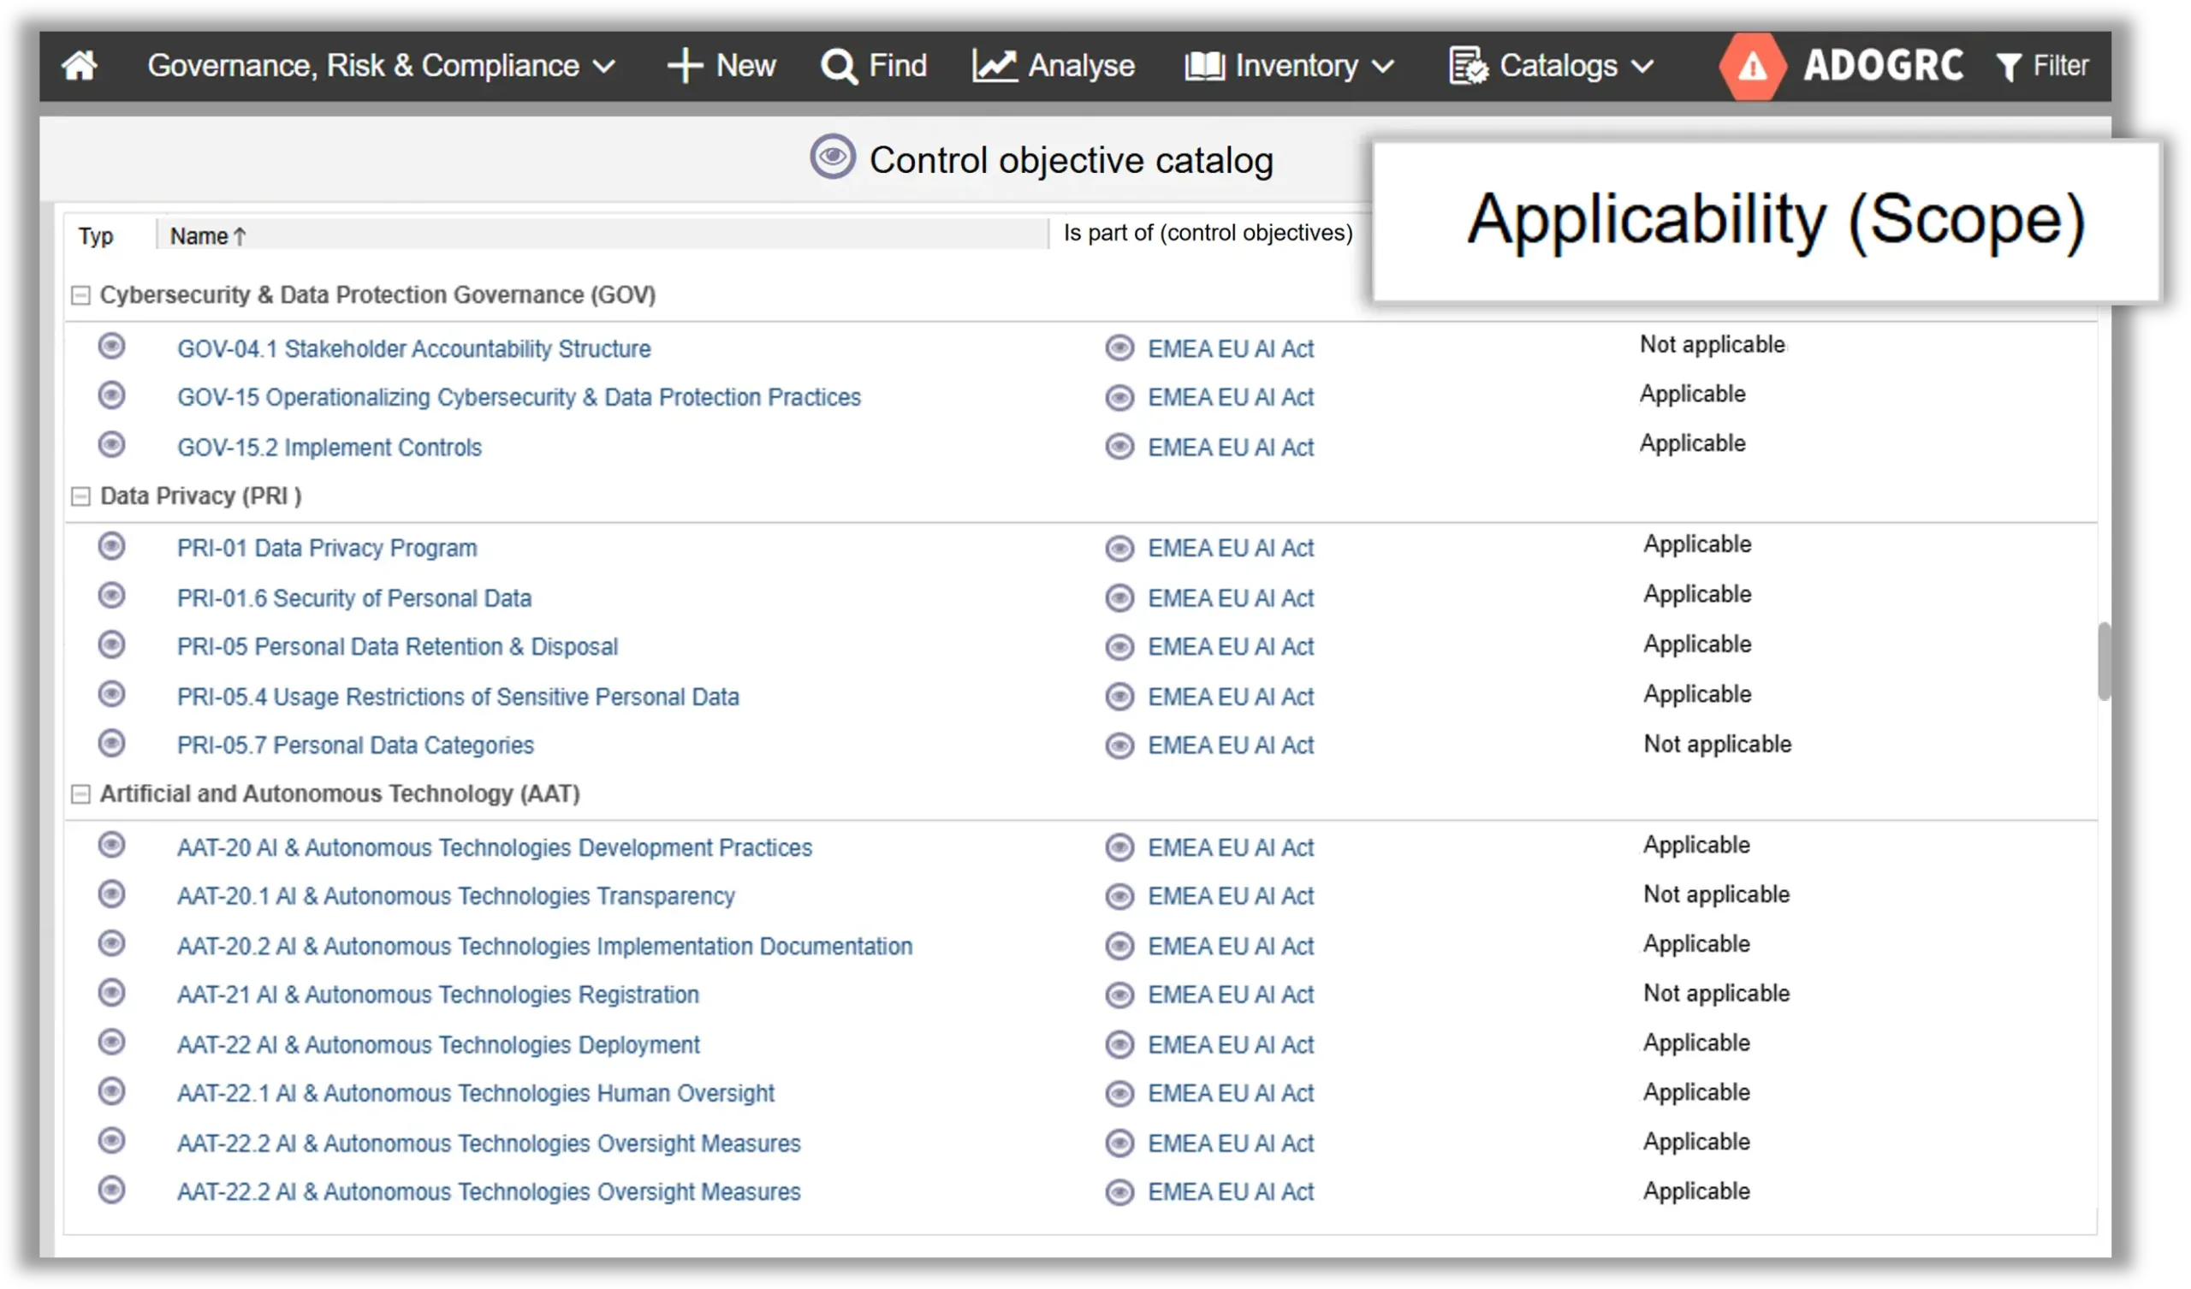The height and width of the screenshot is (1289, 2191).
Task: Collapse the Artificial and Autonomous Technology group
Action: click(x=80, y=794)
